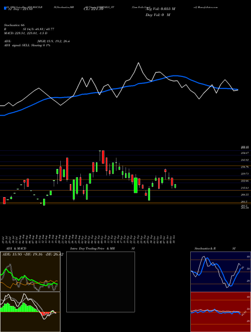Open the ADX indicator chart panel
The width and height of the screenshot is (251, 332).
30,272
